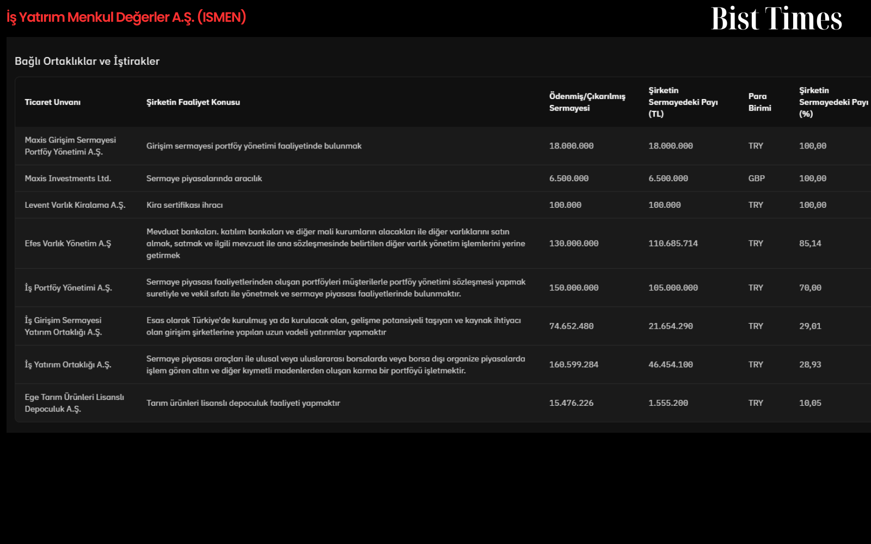Image resolution: width=871 pixels, height=544 pixels.
Task: Click the 29,01 percentage value
Action: point(810,326)
